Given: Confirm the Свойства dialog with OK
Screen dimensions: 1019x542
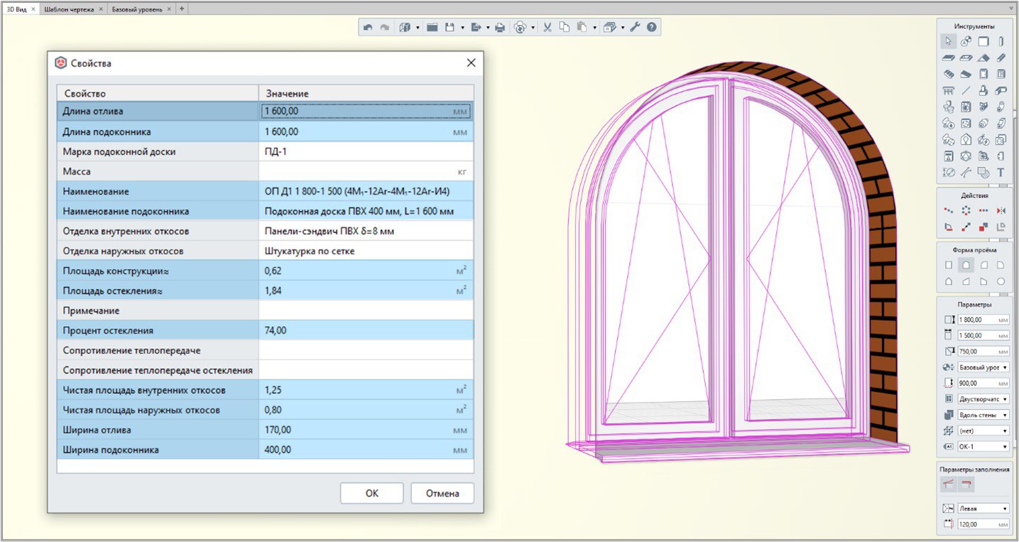Looking at the screenshot, I should click(371, 493).
